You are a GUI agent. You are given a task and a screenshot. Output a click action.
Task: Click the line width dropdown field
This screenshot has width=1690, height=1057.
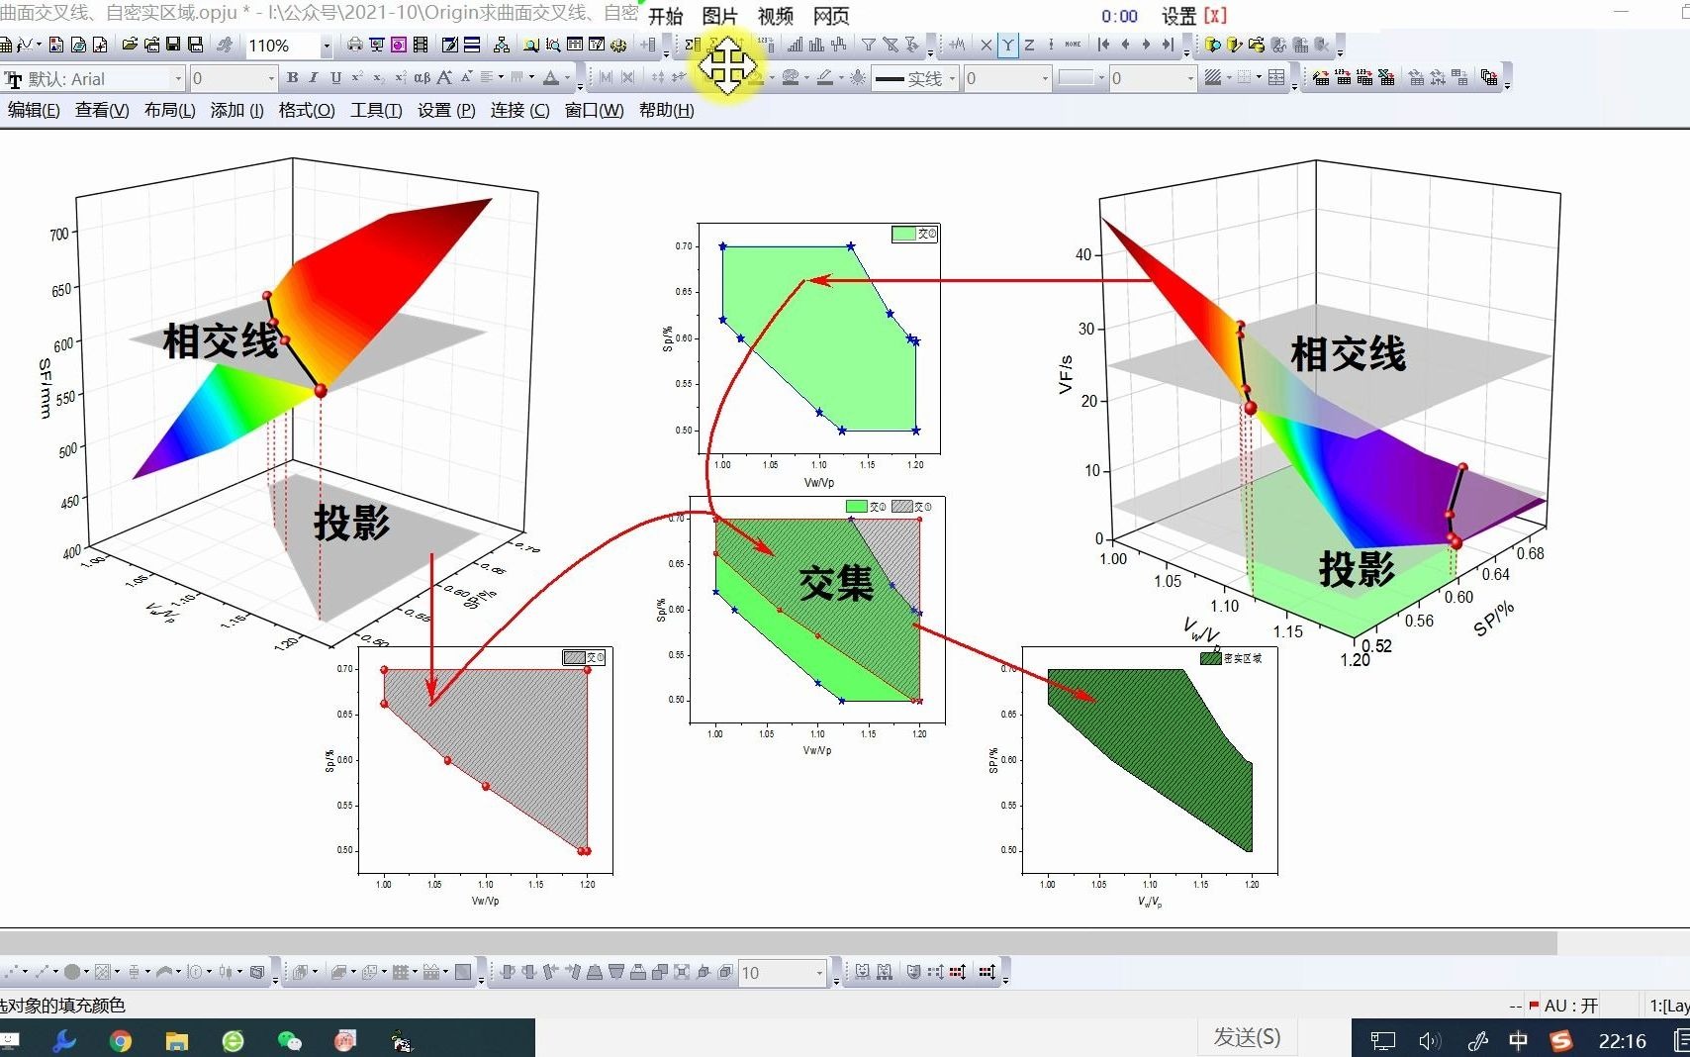(x=1006, y=79)
